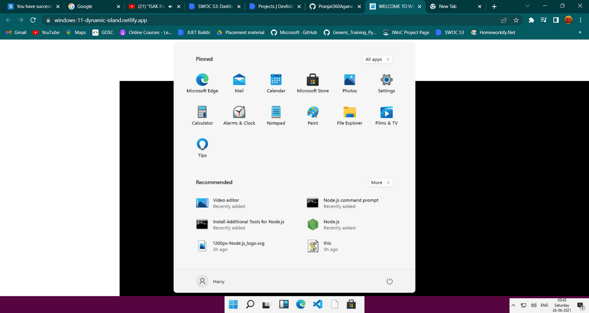Launch the Mail app
This screenshot has width=589, height=313.
click(239, 83)
